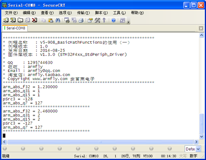Open the Default button bar dropdown
Screen dimensions: 206x160
click(198, 149)
